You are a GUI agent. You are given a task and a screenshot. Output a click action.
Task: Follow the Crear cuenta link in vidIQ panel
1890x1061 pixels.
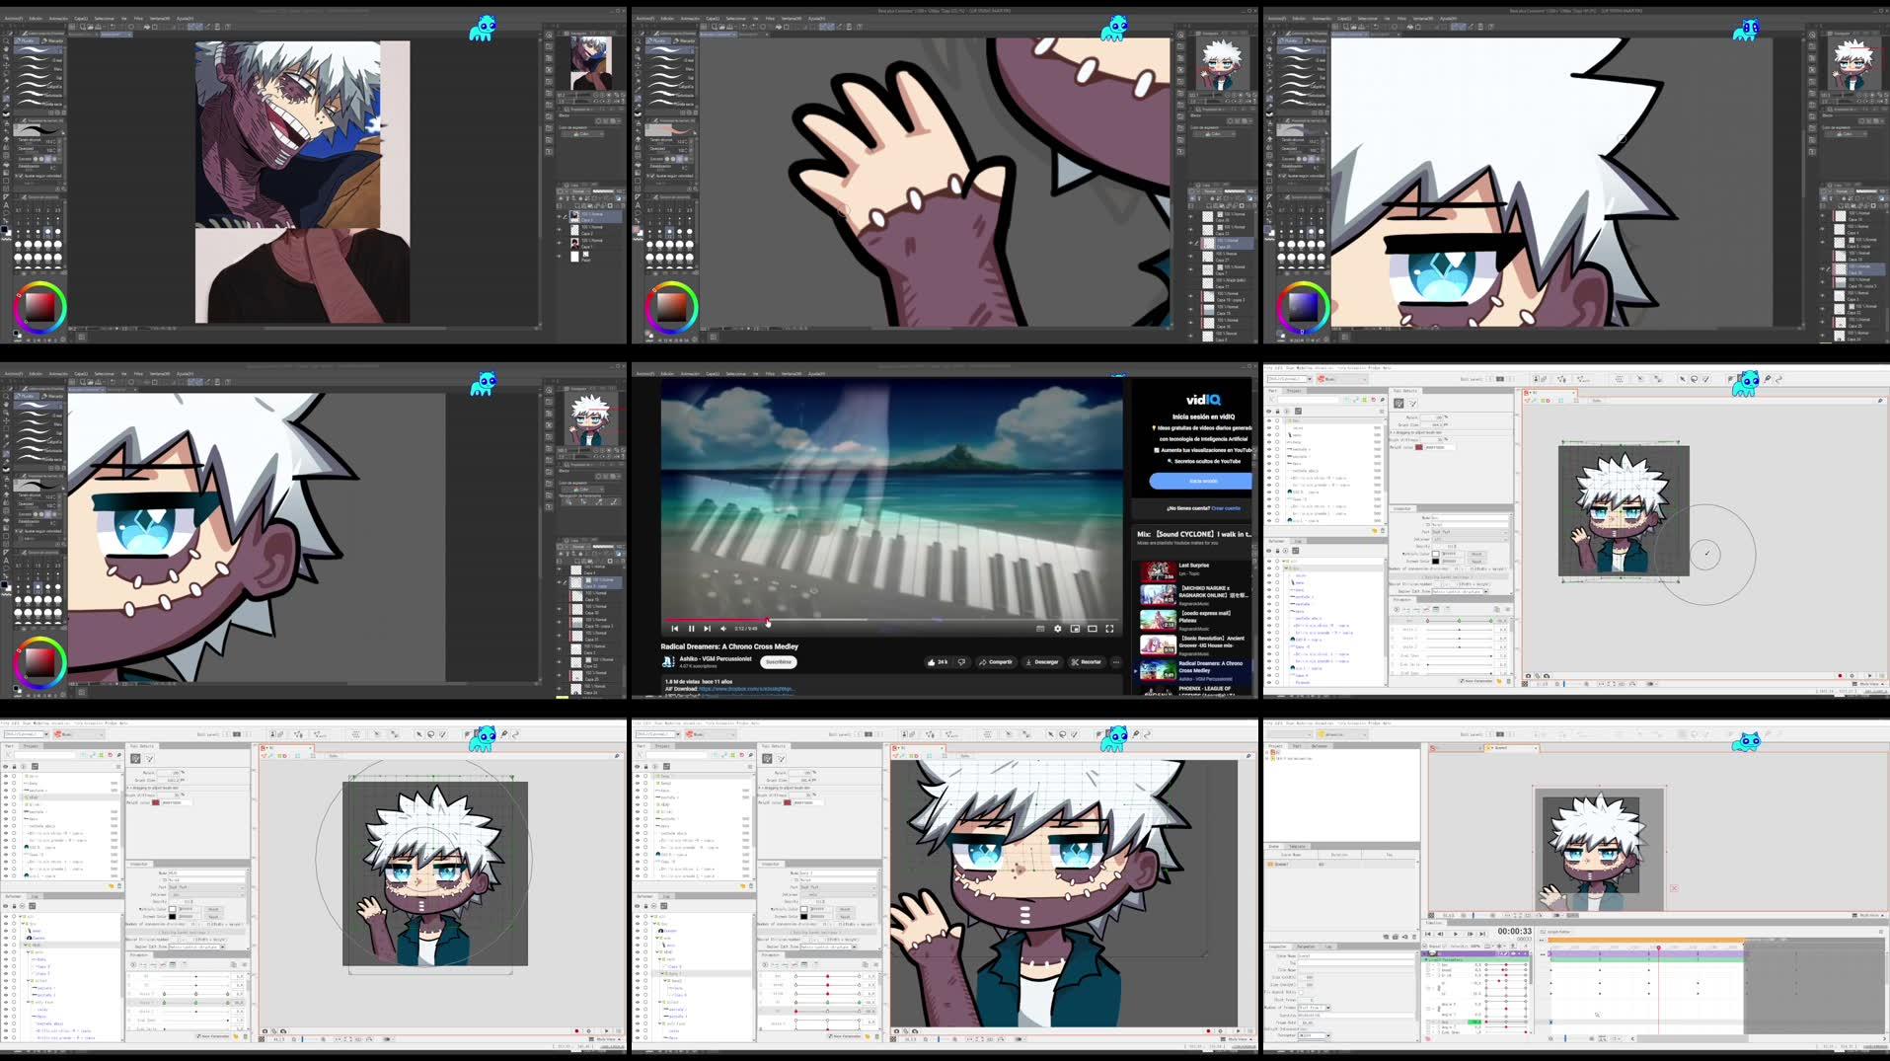pos(1226,508)
